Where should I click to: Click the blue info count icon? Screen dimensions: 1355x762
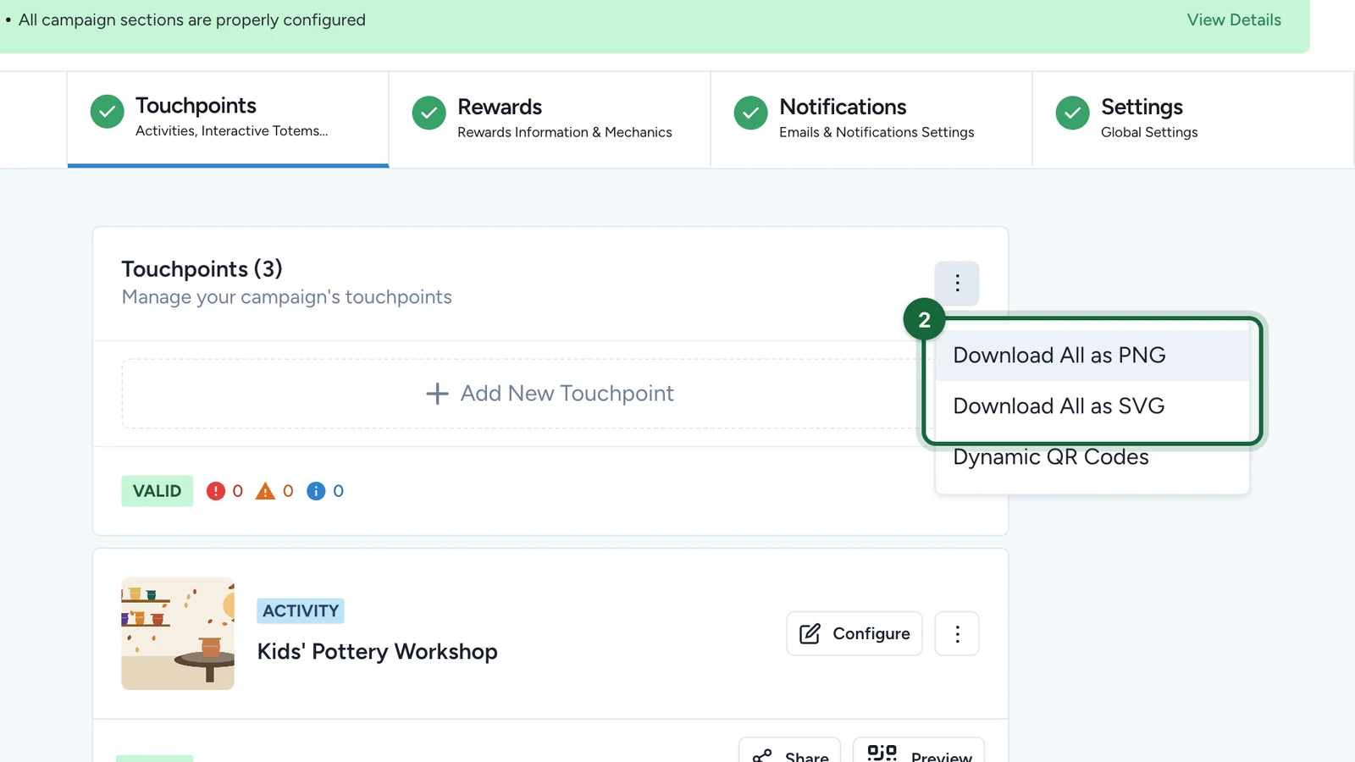pyautogui.click(x=316, y=491)
